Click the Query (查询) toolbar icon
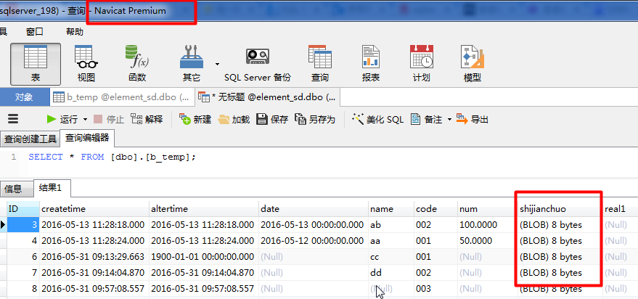The width and height of the screenshot is (638, 299). tap(319, 63)
